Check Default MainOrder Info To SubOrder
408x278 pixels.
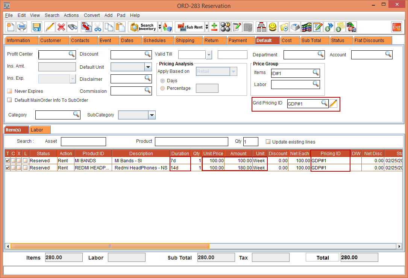[9, 100]
